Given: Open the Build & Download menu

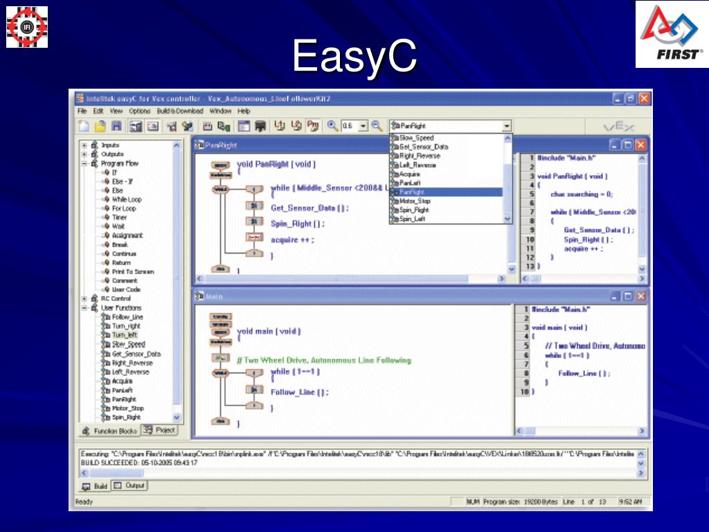Looking at the screenshot, I should [x=180, y=111].
